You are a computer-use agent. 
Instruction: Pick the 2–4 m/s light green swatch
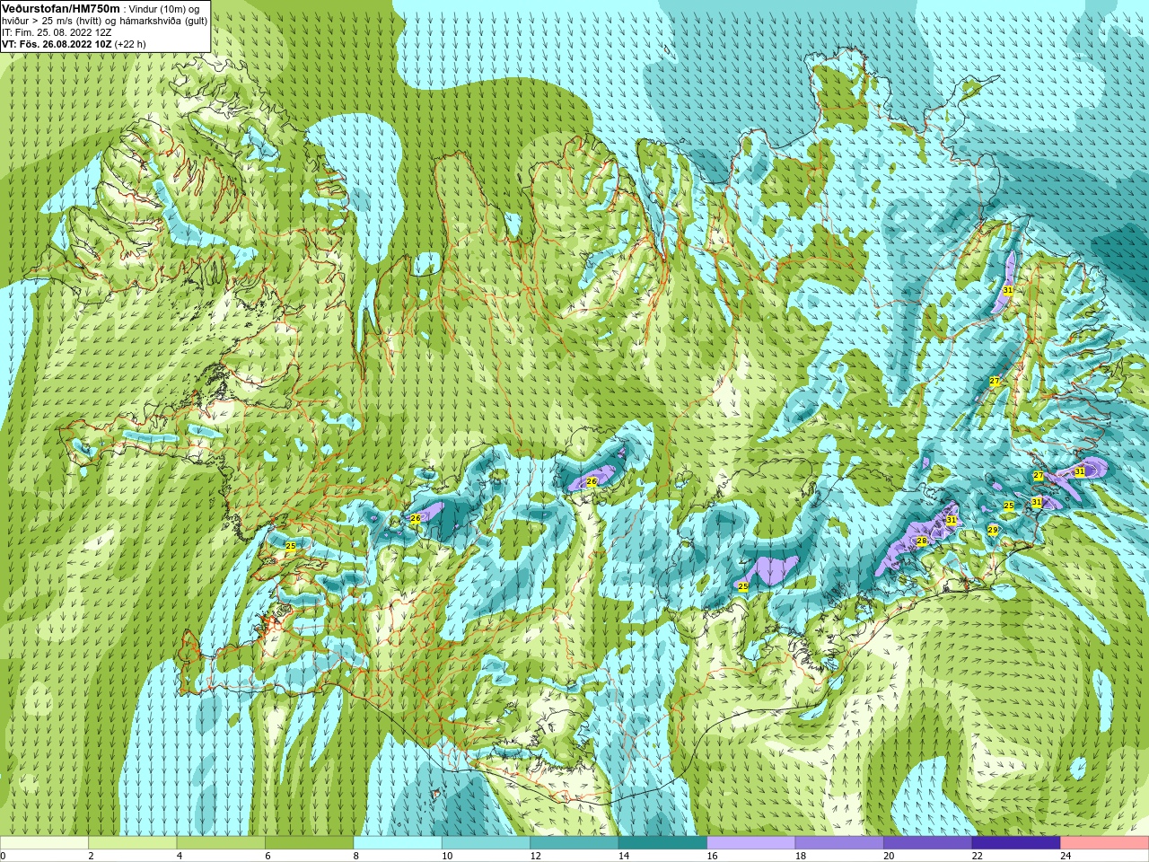tap(133, 843)
